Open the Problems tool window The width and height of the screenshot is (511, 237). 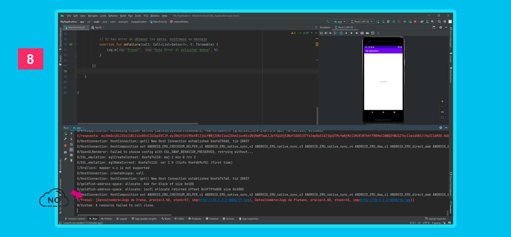pos(195,219)
